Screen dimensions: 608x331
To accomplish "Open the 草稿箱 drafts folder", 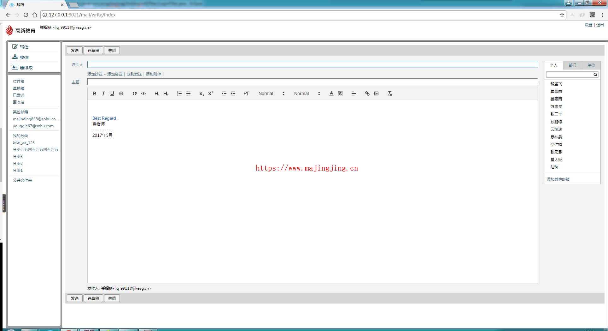I will tap(19, 88).
